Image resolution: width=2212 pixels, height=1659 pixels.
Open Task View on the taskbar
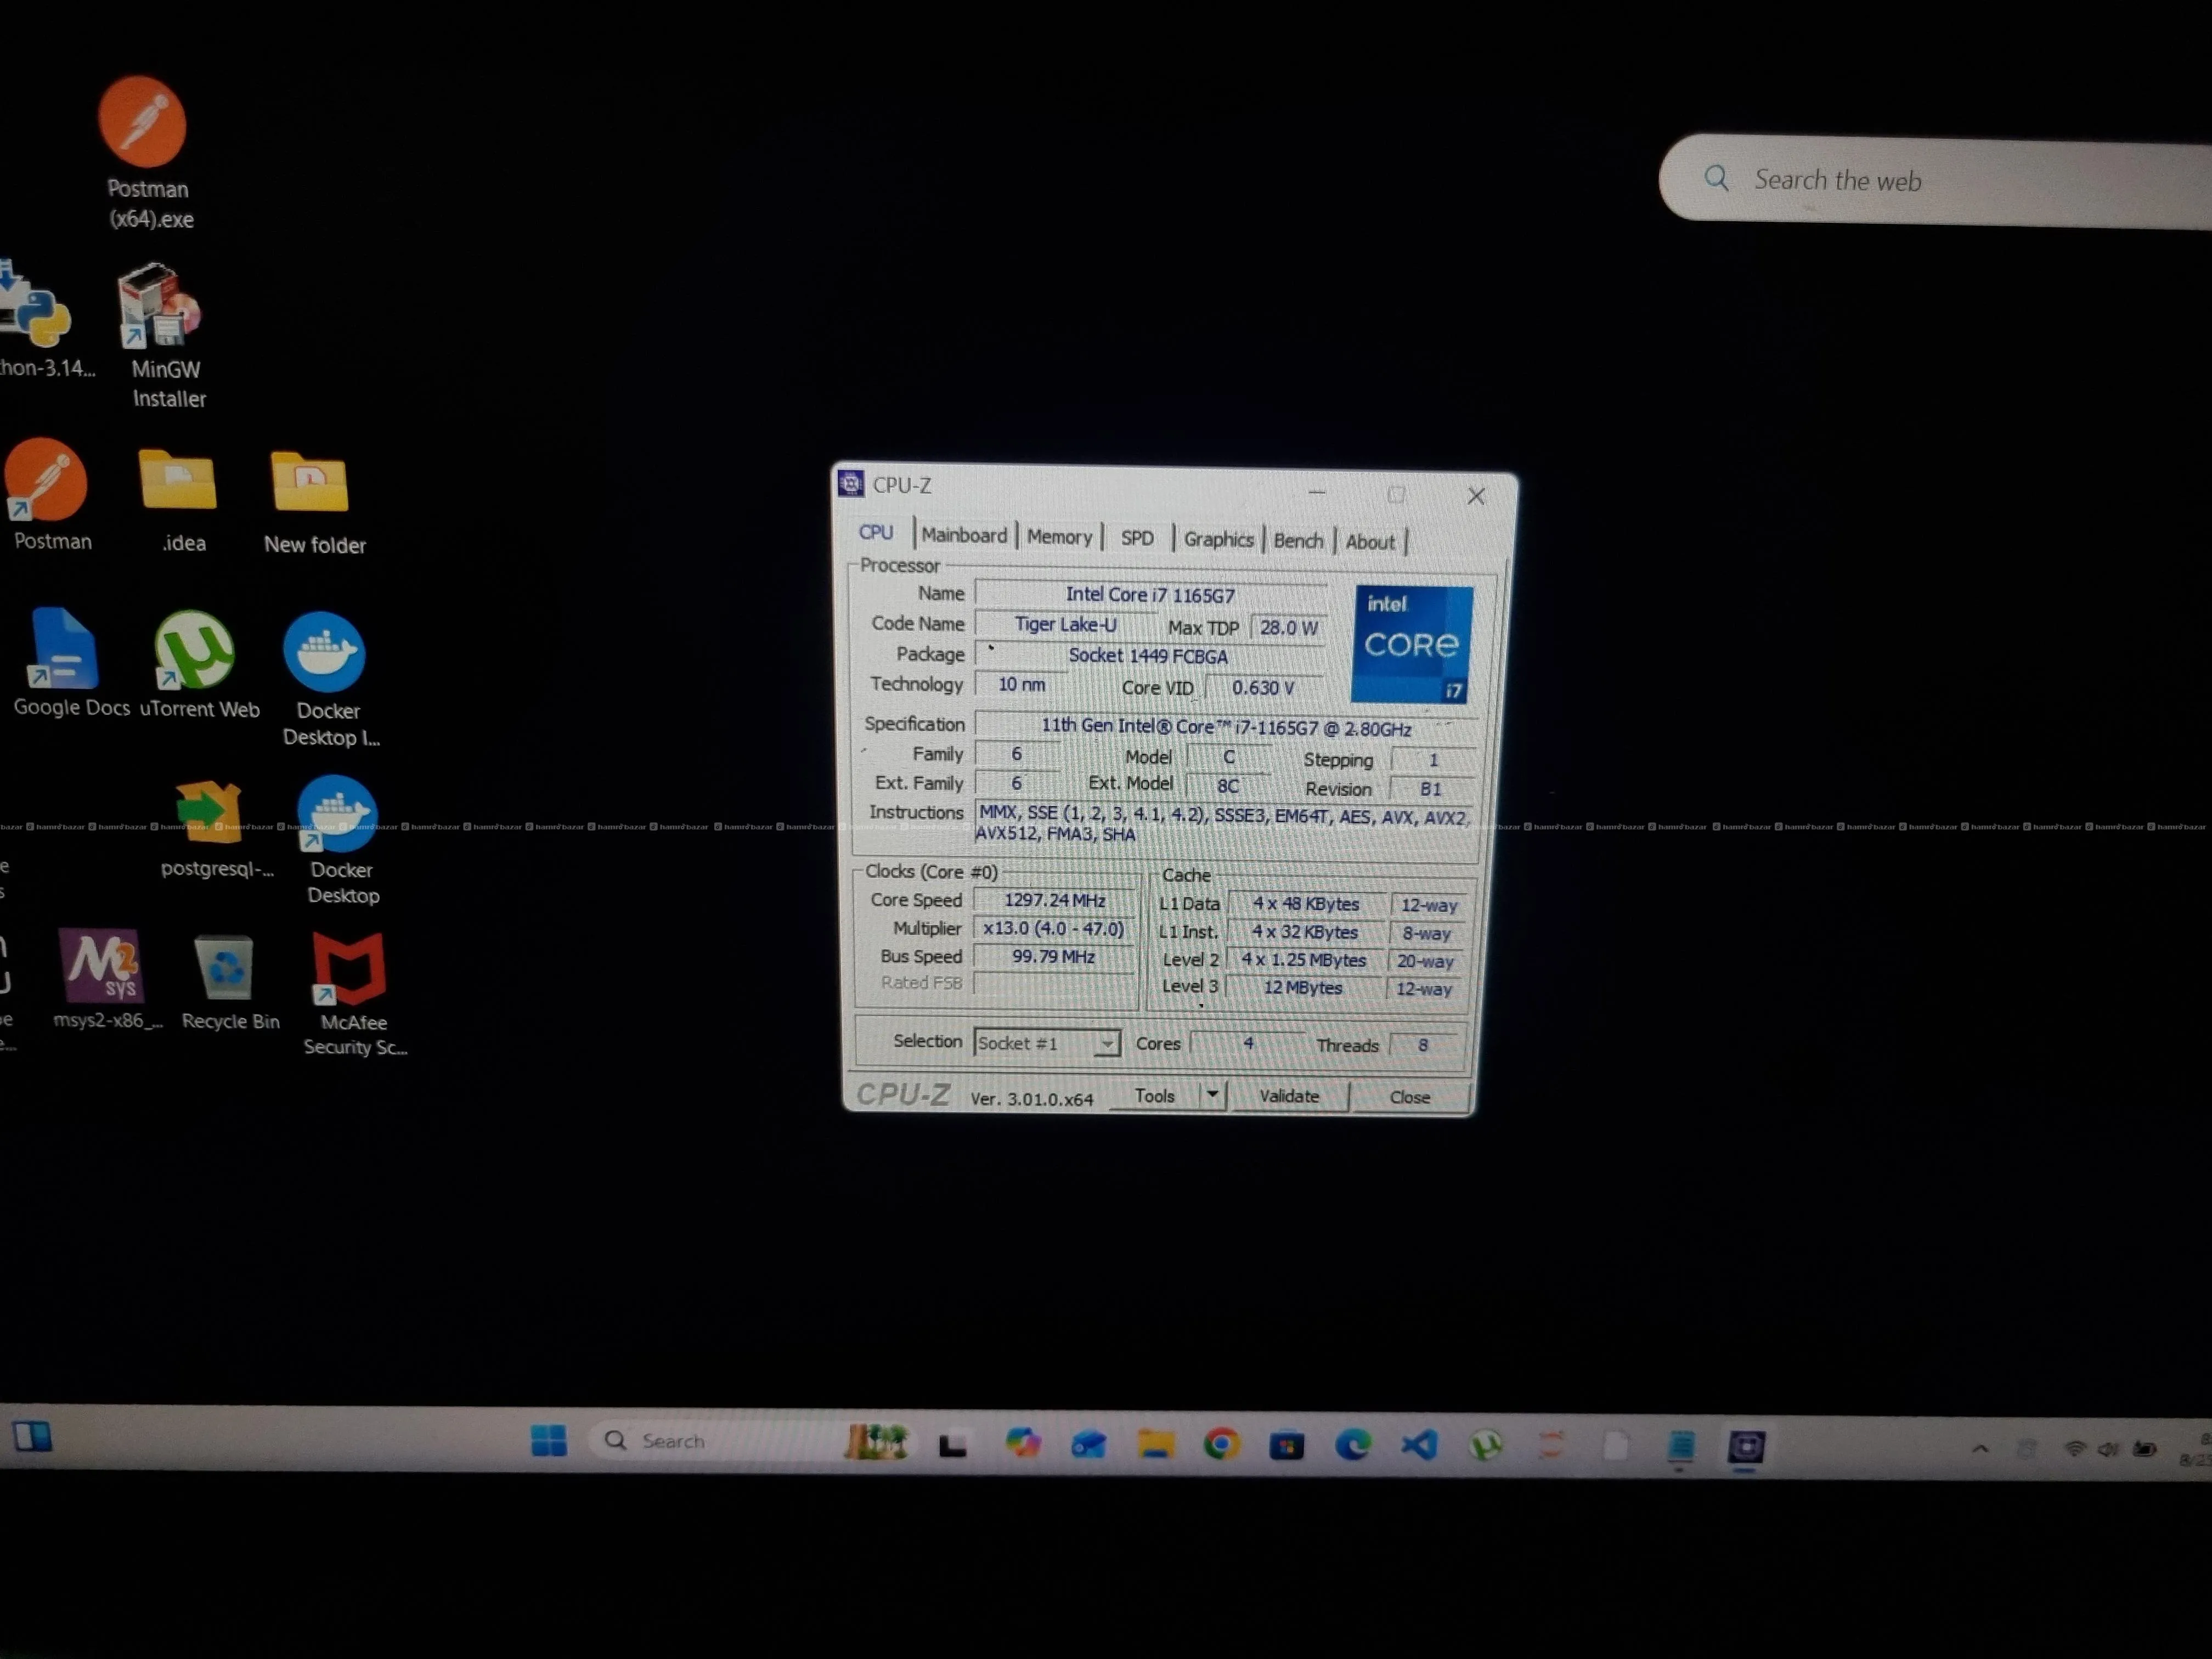(x=952, y=1444)
